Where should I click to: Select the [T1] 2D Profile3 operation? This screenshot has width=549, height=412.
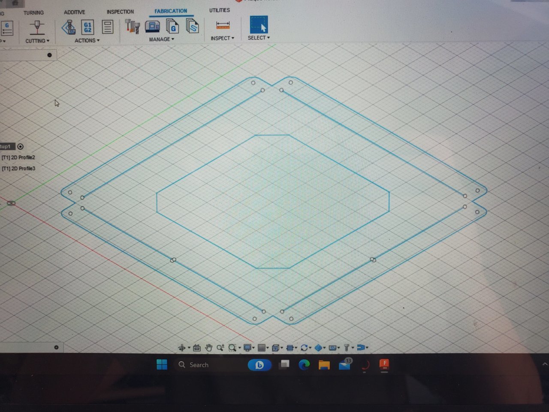click(x=18, y=169)
